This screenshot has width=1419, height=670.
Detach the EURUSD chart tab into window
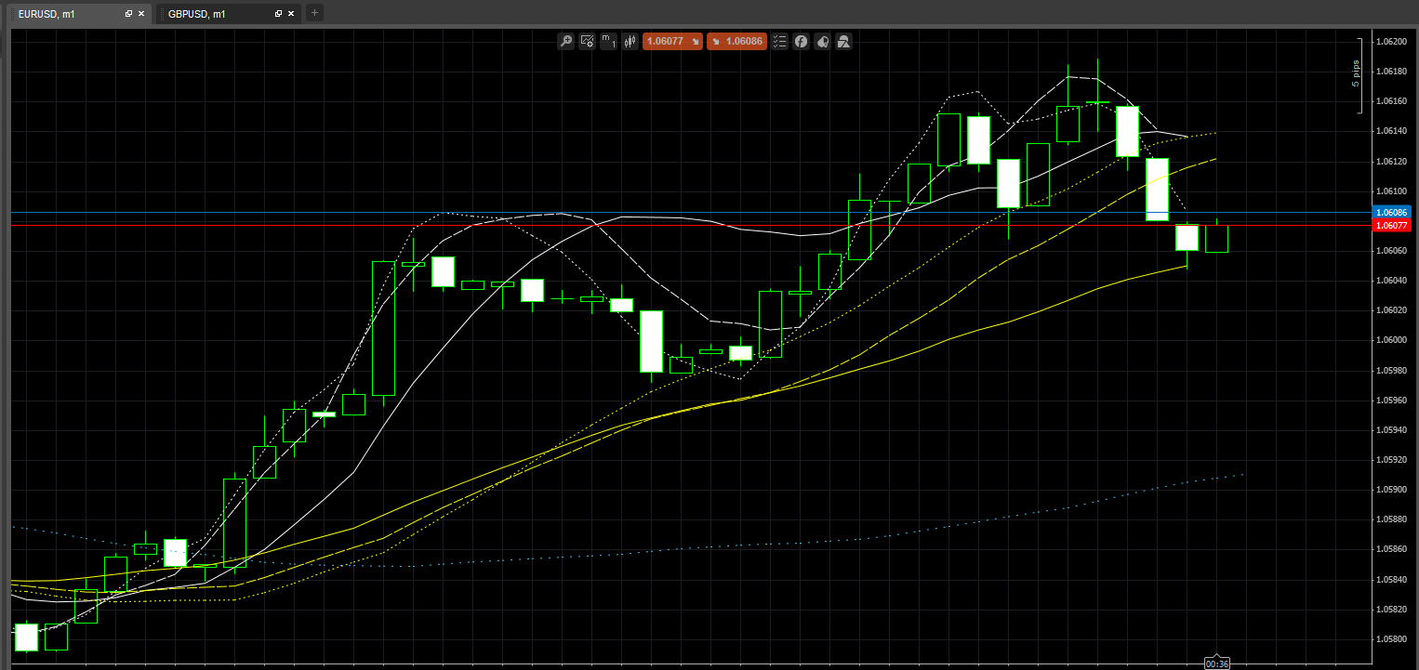pos(128,14)
